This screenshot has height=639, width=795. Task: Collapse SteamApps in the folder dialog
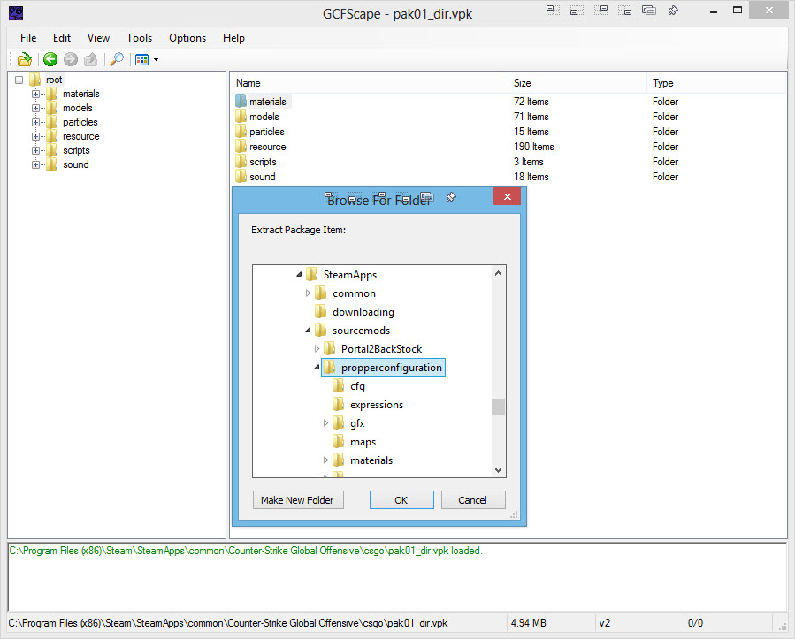tap(299, 275)
